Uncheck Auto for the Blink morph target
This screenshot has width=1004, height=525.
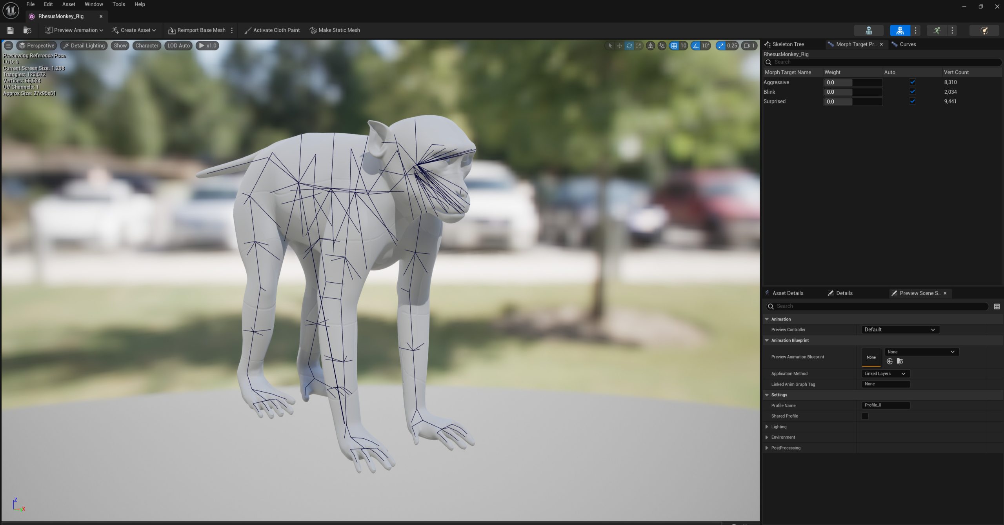click(913, 92)
